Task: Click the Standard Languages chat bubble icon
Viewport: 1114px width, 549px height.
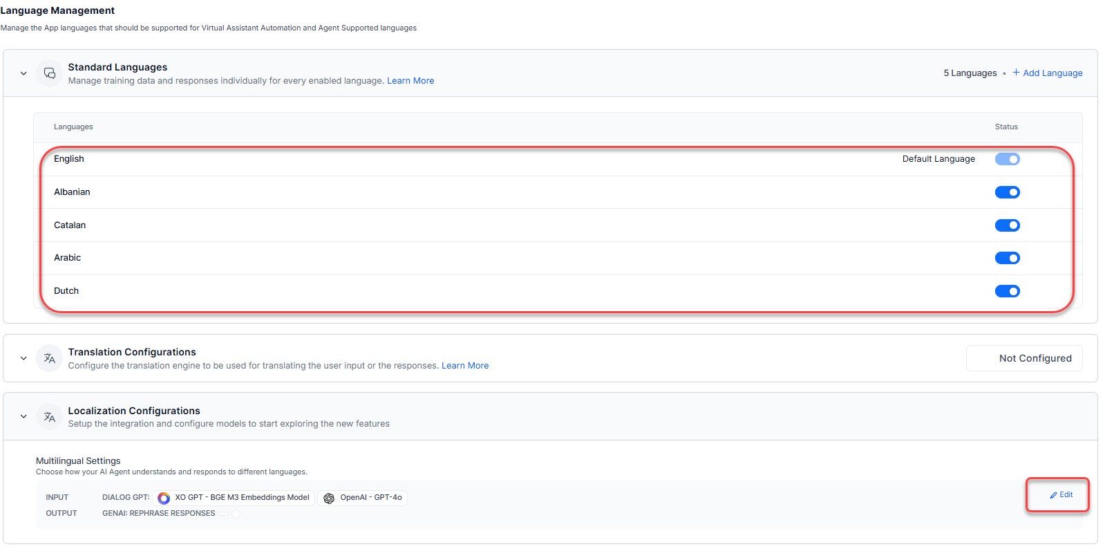Action: (50, 73)
